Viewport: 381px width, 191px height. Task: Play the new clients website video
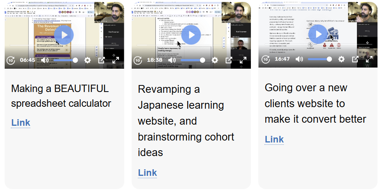coord(318,34)
